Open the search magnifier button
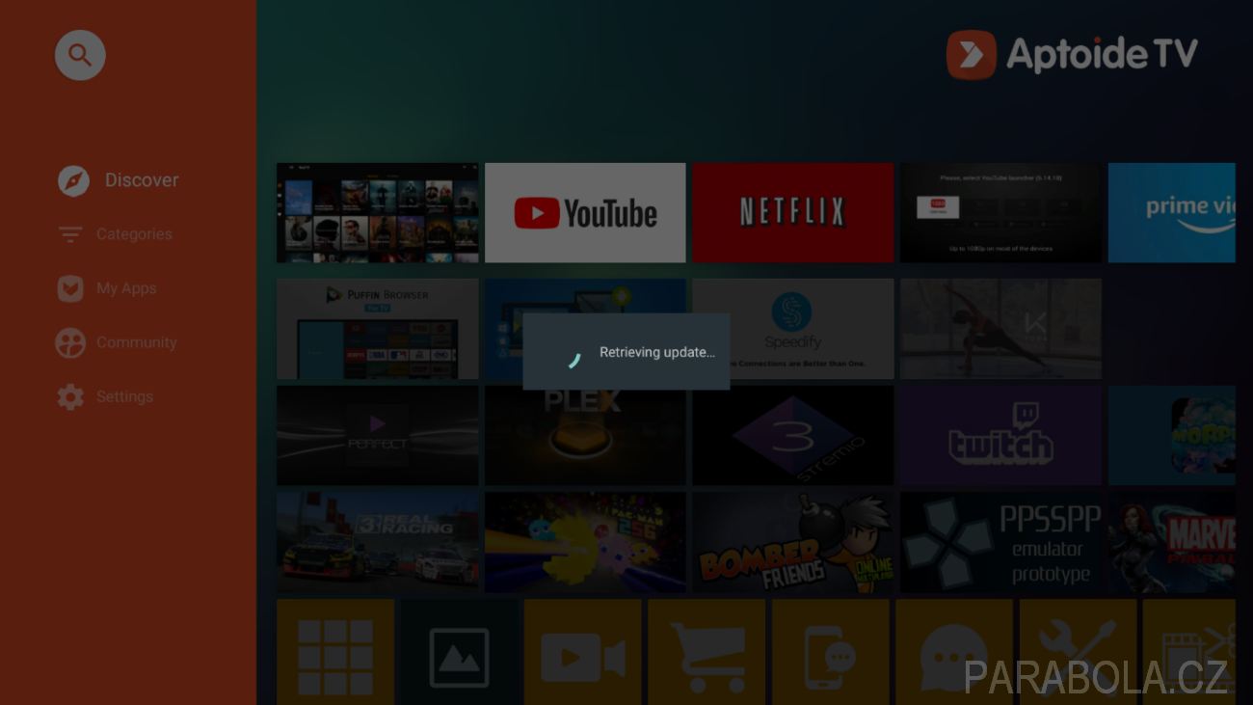The width and height of the screenshot is (1253, 705). pyautogui.click(x=80, y=55)
